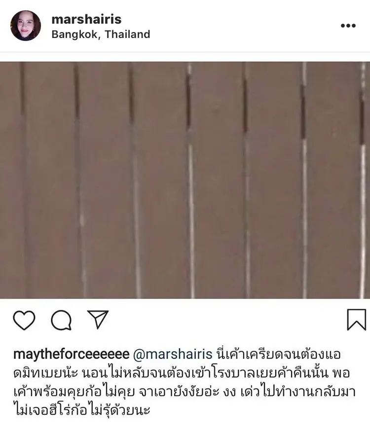Image resolution: width=370 pixels, height=431 pixels.
Task: Toggle the bookmark to add to saved
Action: pos(357,320)
